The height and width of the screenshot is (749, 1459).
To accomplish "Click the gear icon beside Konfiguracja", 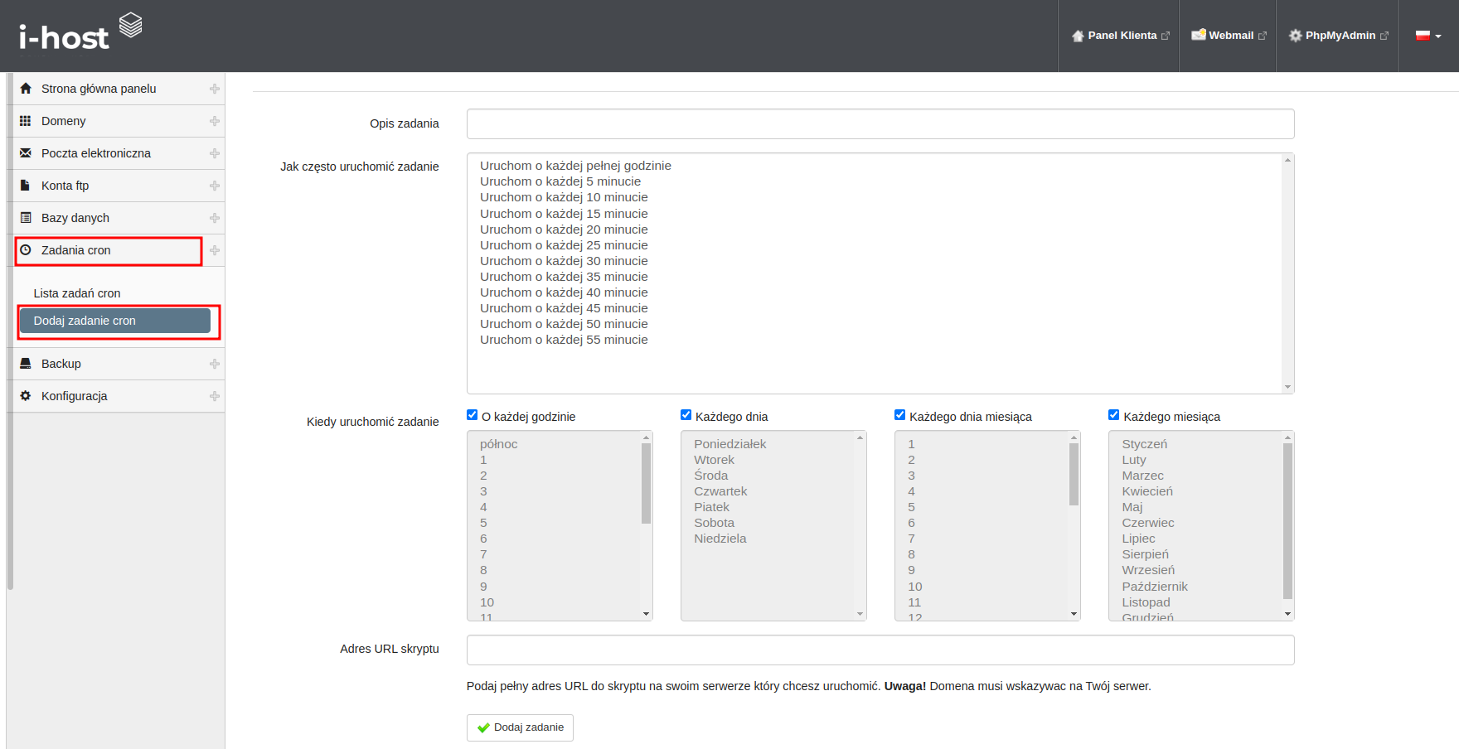I will (26, 396).
